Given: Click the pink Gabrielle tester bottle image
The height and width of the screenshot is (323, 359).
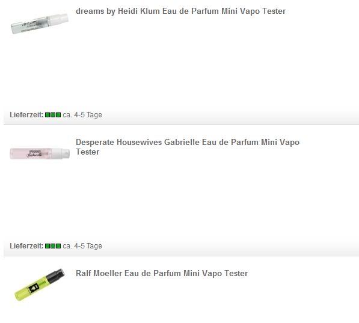Looking at the screenshot, I should click(40, 153).
